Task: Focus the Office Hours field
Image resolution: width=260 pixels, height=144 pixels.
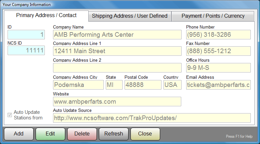Action: 218,68
